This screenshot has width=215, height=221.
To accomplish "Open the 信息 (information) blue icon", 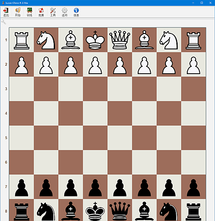I will (76, 10).
